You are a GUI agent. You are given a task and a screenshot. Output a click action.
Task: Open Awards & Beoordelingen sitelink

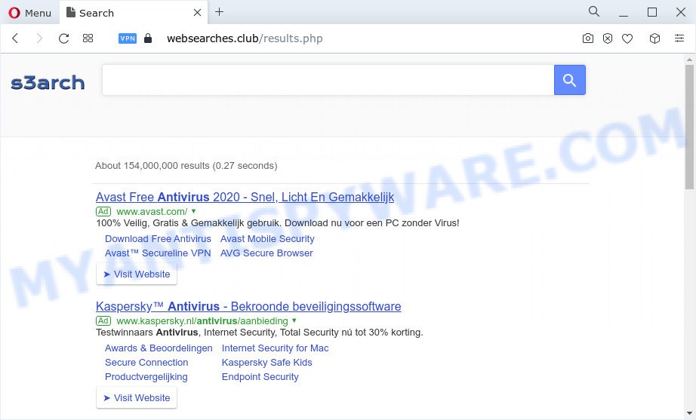(159, 348)
